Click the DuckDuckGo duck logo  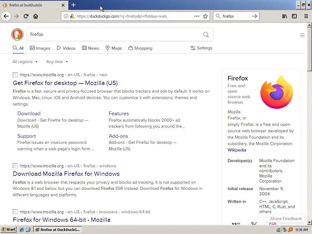point(17,34)
